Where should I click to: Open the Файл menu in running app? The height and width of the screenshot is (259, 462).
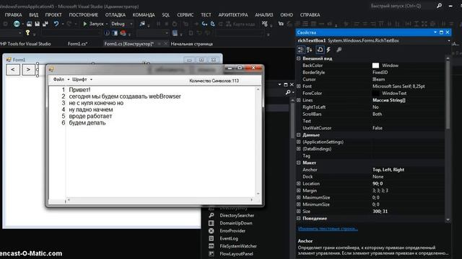point(61,79)
